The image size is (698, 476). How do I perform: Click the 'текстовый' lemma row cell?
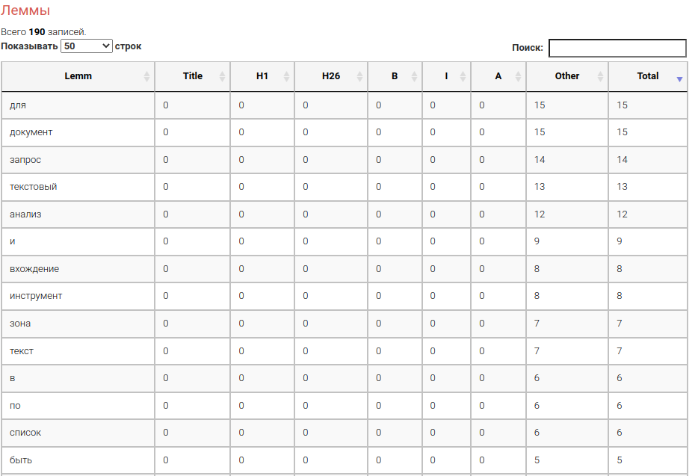(x=34, y=187)
